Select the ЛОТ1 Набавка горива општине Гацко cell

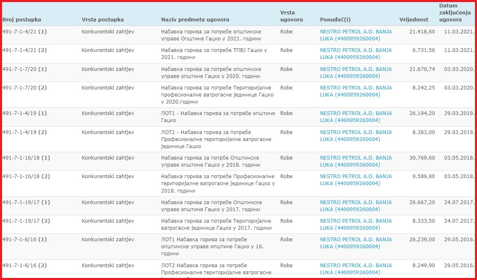tap(218, 117)
